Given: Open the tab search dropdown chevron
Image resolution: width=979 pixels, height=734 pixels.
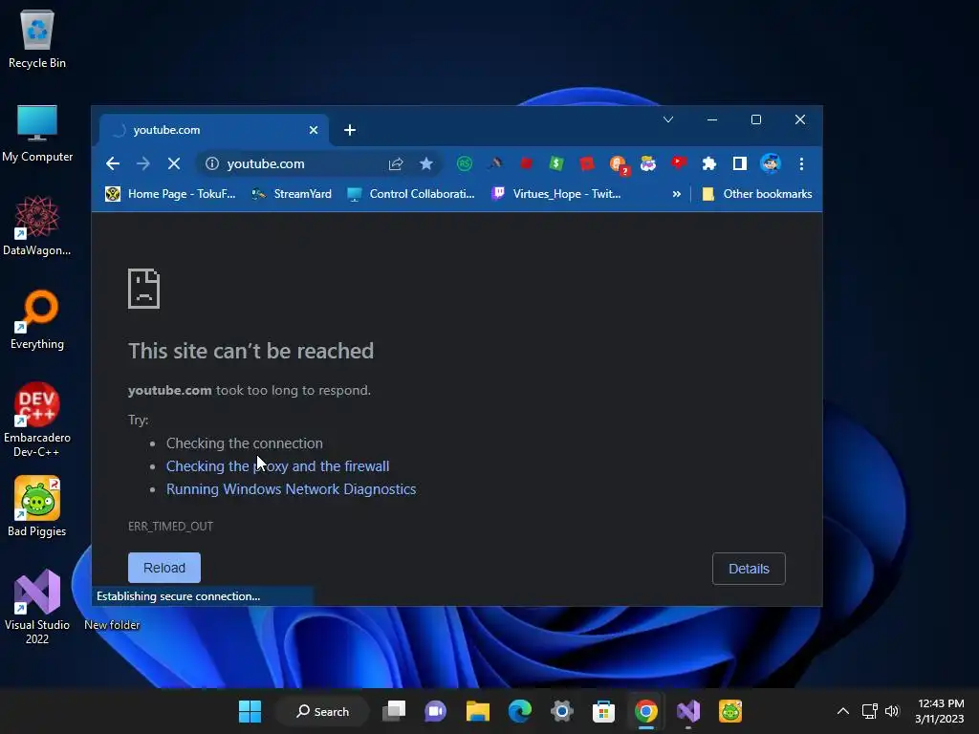Looking at the screenshot, I should click(668, 119).
